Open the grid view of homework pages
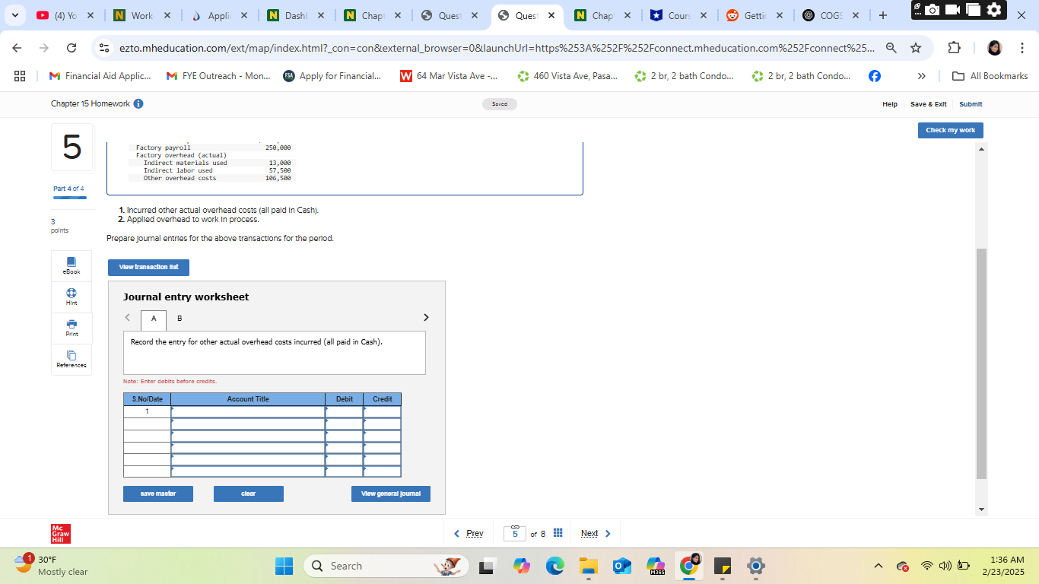This screenshot has height=584, width=1039. [558, 532]
